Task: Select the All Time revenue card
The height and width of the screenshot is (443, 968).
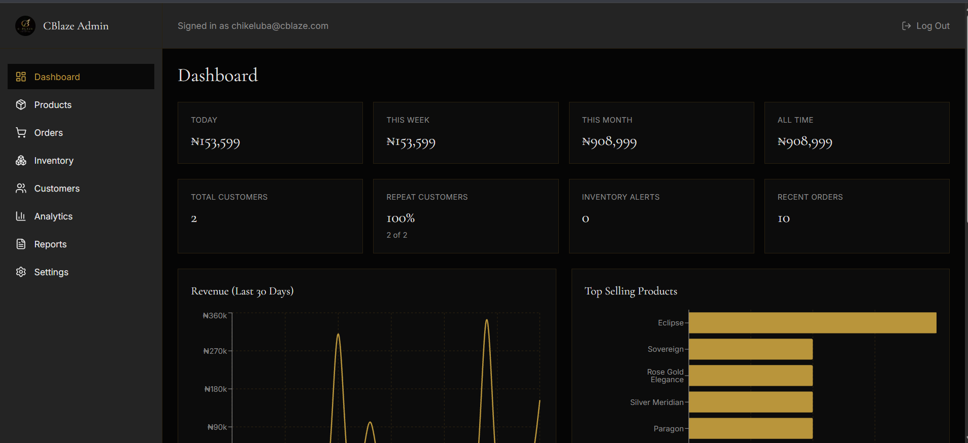Action: (857, 133)
